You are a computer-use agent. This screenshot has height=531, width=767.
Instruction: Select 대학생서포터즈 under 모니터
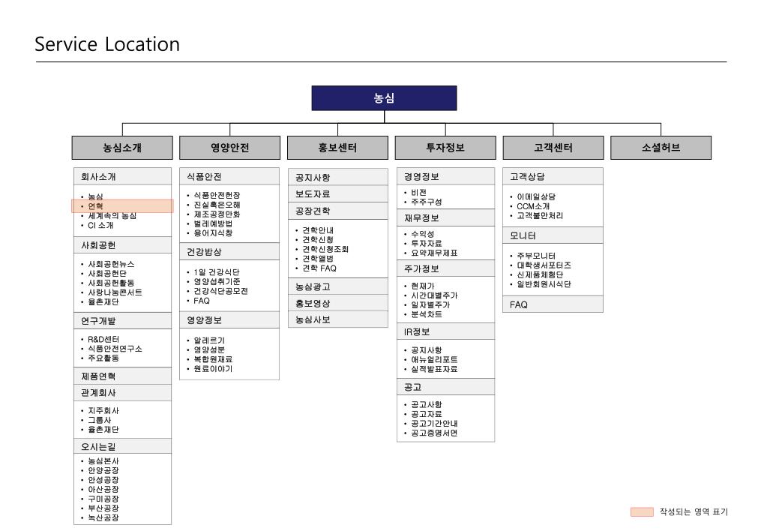coord(544,265)
